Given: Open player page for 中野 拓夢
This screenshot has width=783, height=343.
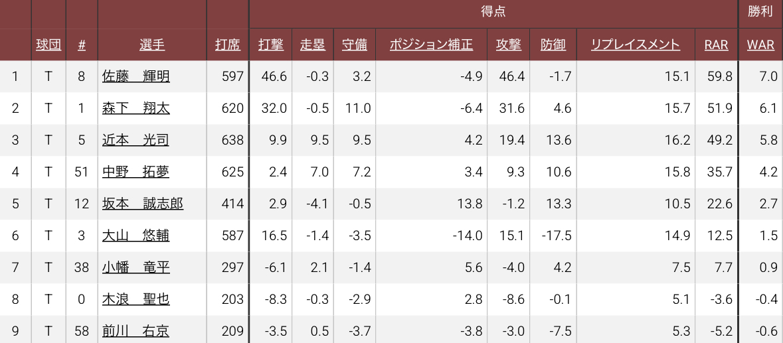Looking at the screenshot, I should tap(136, 172).
